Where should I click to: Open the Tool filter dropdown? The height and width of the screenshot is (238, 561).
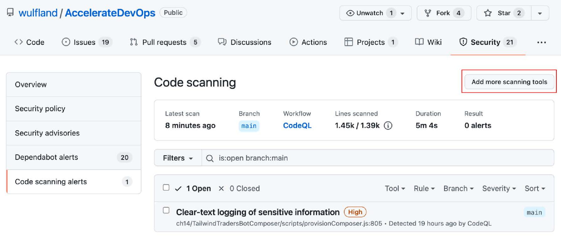[395, 188]
